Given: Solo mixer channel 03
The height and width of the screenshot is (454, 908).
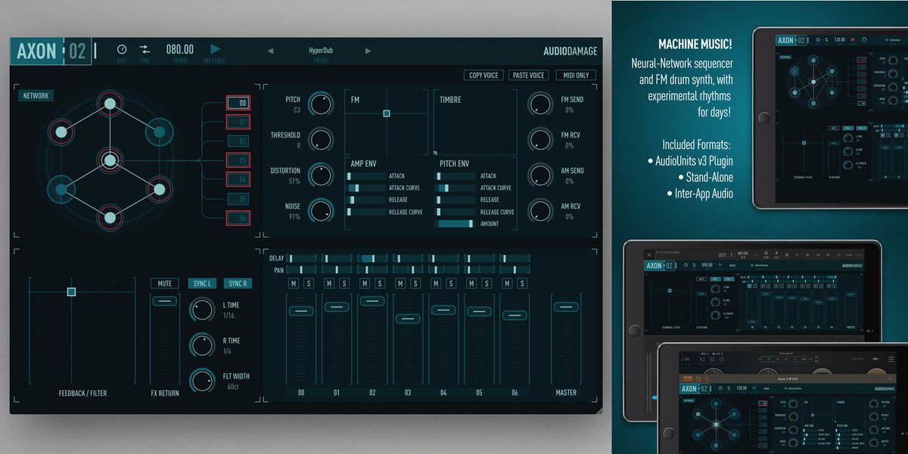Looking at the screenshot, I should [415, 284].
